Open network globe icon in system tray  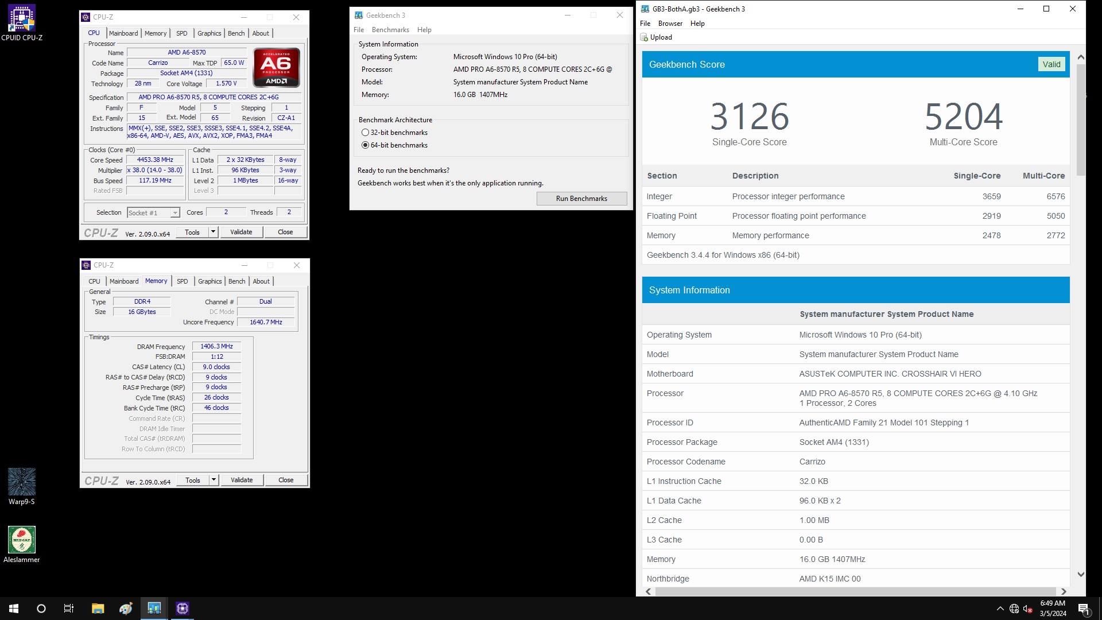tap(1014, 609)
